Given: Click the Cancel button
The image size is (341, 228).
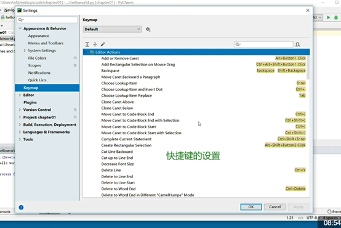Looking at the screenshot, I should point(275,207).
